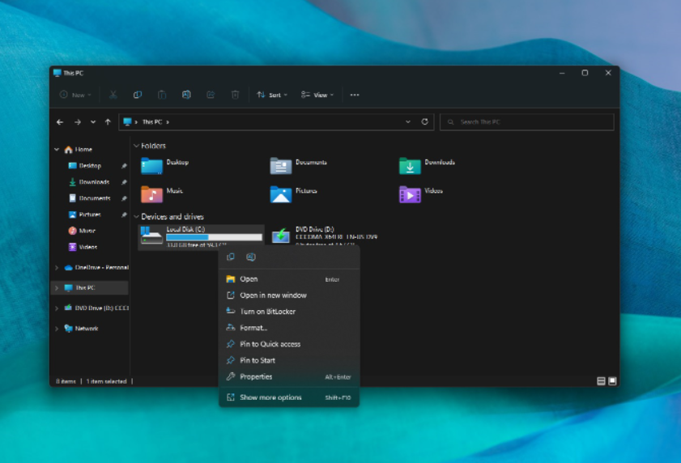Choose Turn on BitLocker

289,312
